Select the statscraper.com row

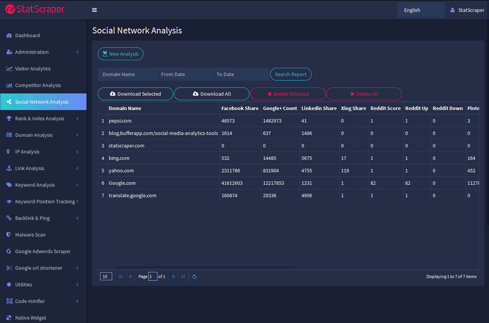(x=288, y=146)
